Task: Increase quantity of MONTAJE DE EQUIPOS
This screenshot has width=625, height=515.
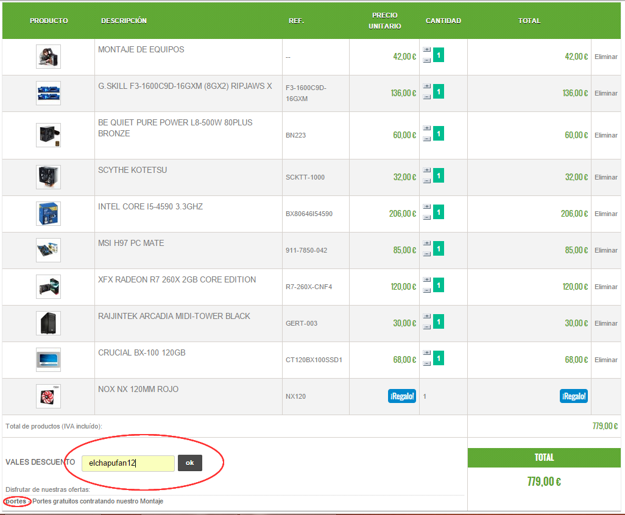Action: coord(427,50)
